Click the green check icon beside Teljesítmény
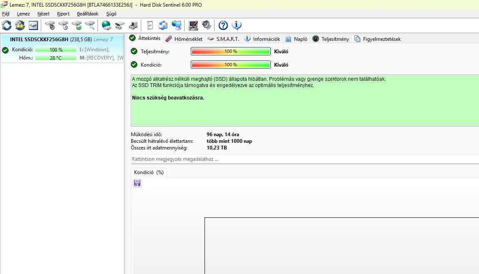 [x=134, y=51]
